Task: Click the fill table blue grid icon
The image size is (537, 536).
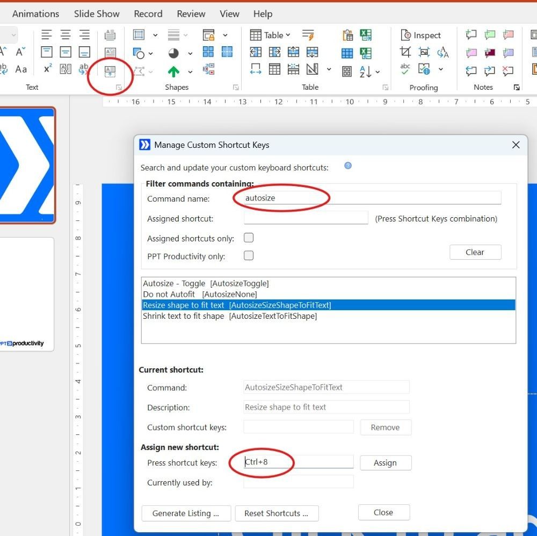Action: pos(347,53)
